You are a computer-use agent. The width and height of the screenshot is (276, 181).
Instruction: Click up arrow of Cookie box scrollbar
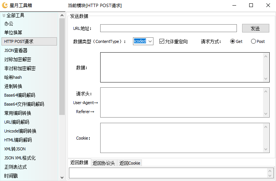(x=266, y=127)
